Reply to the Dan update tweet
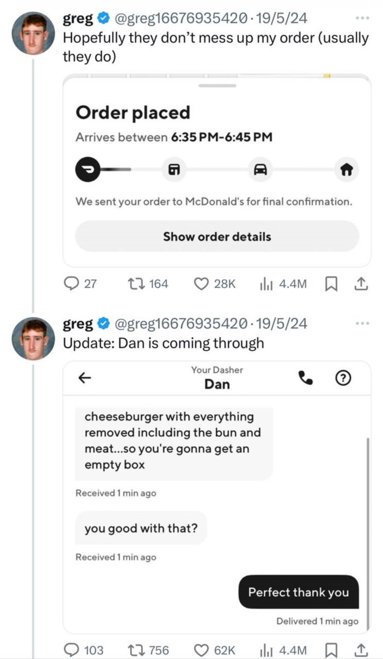Screen dimensions: 383x659 73,650
